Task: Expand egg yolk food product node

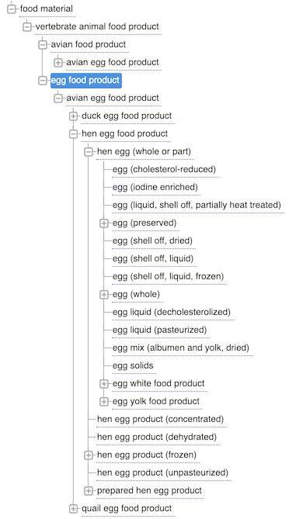Action: (104, 402)
